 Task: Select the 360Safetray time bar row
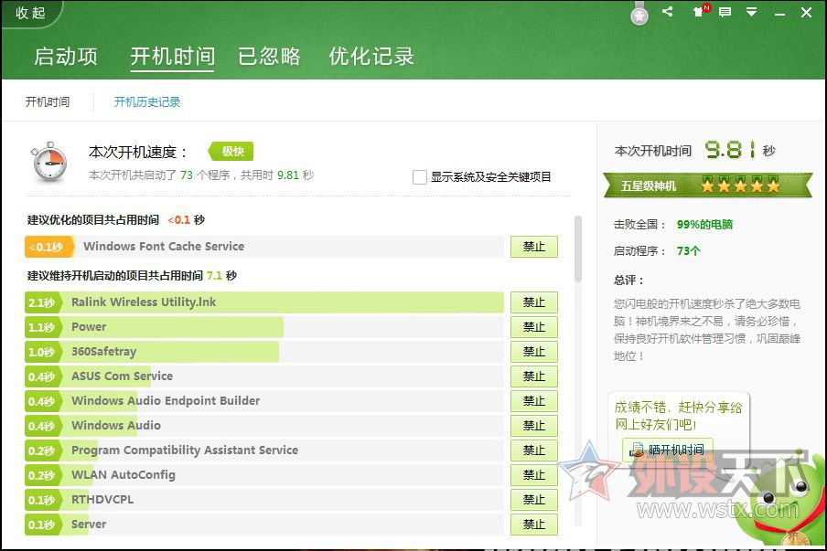click(264, 352)
